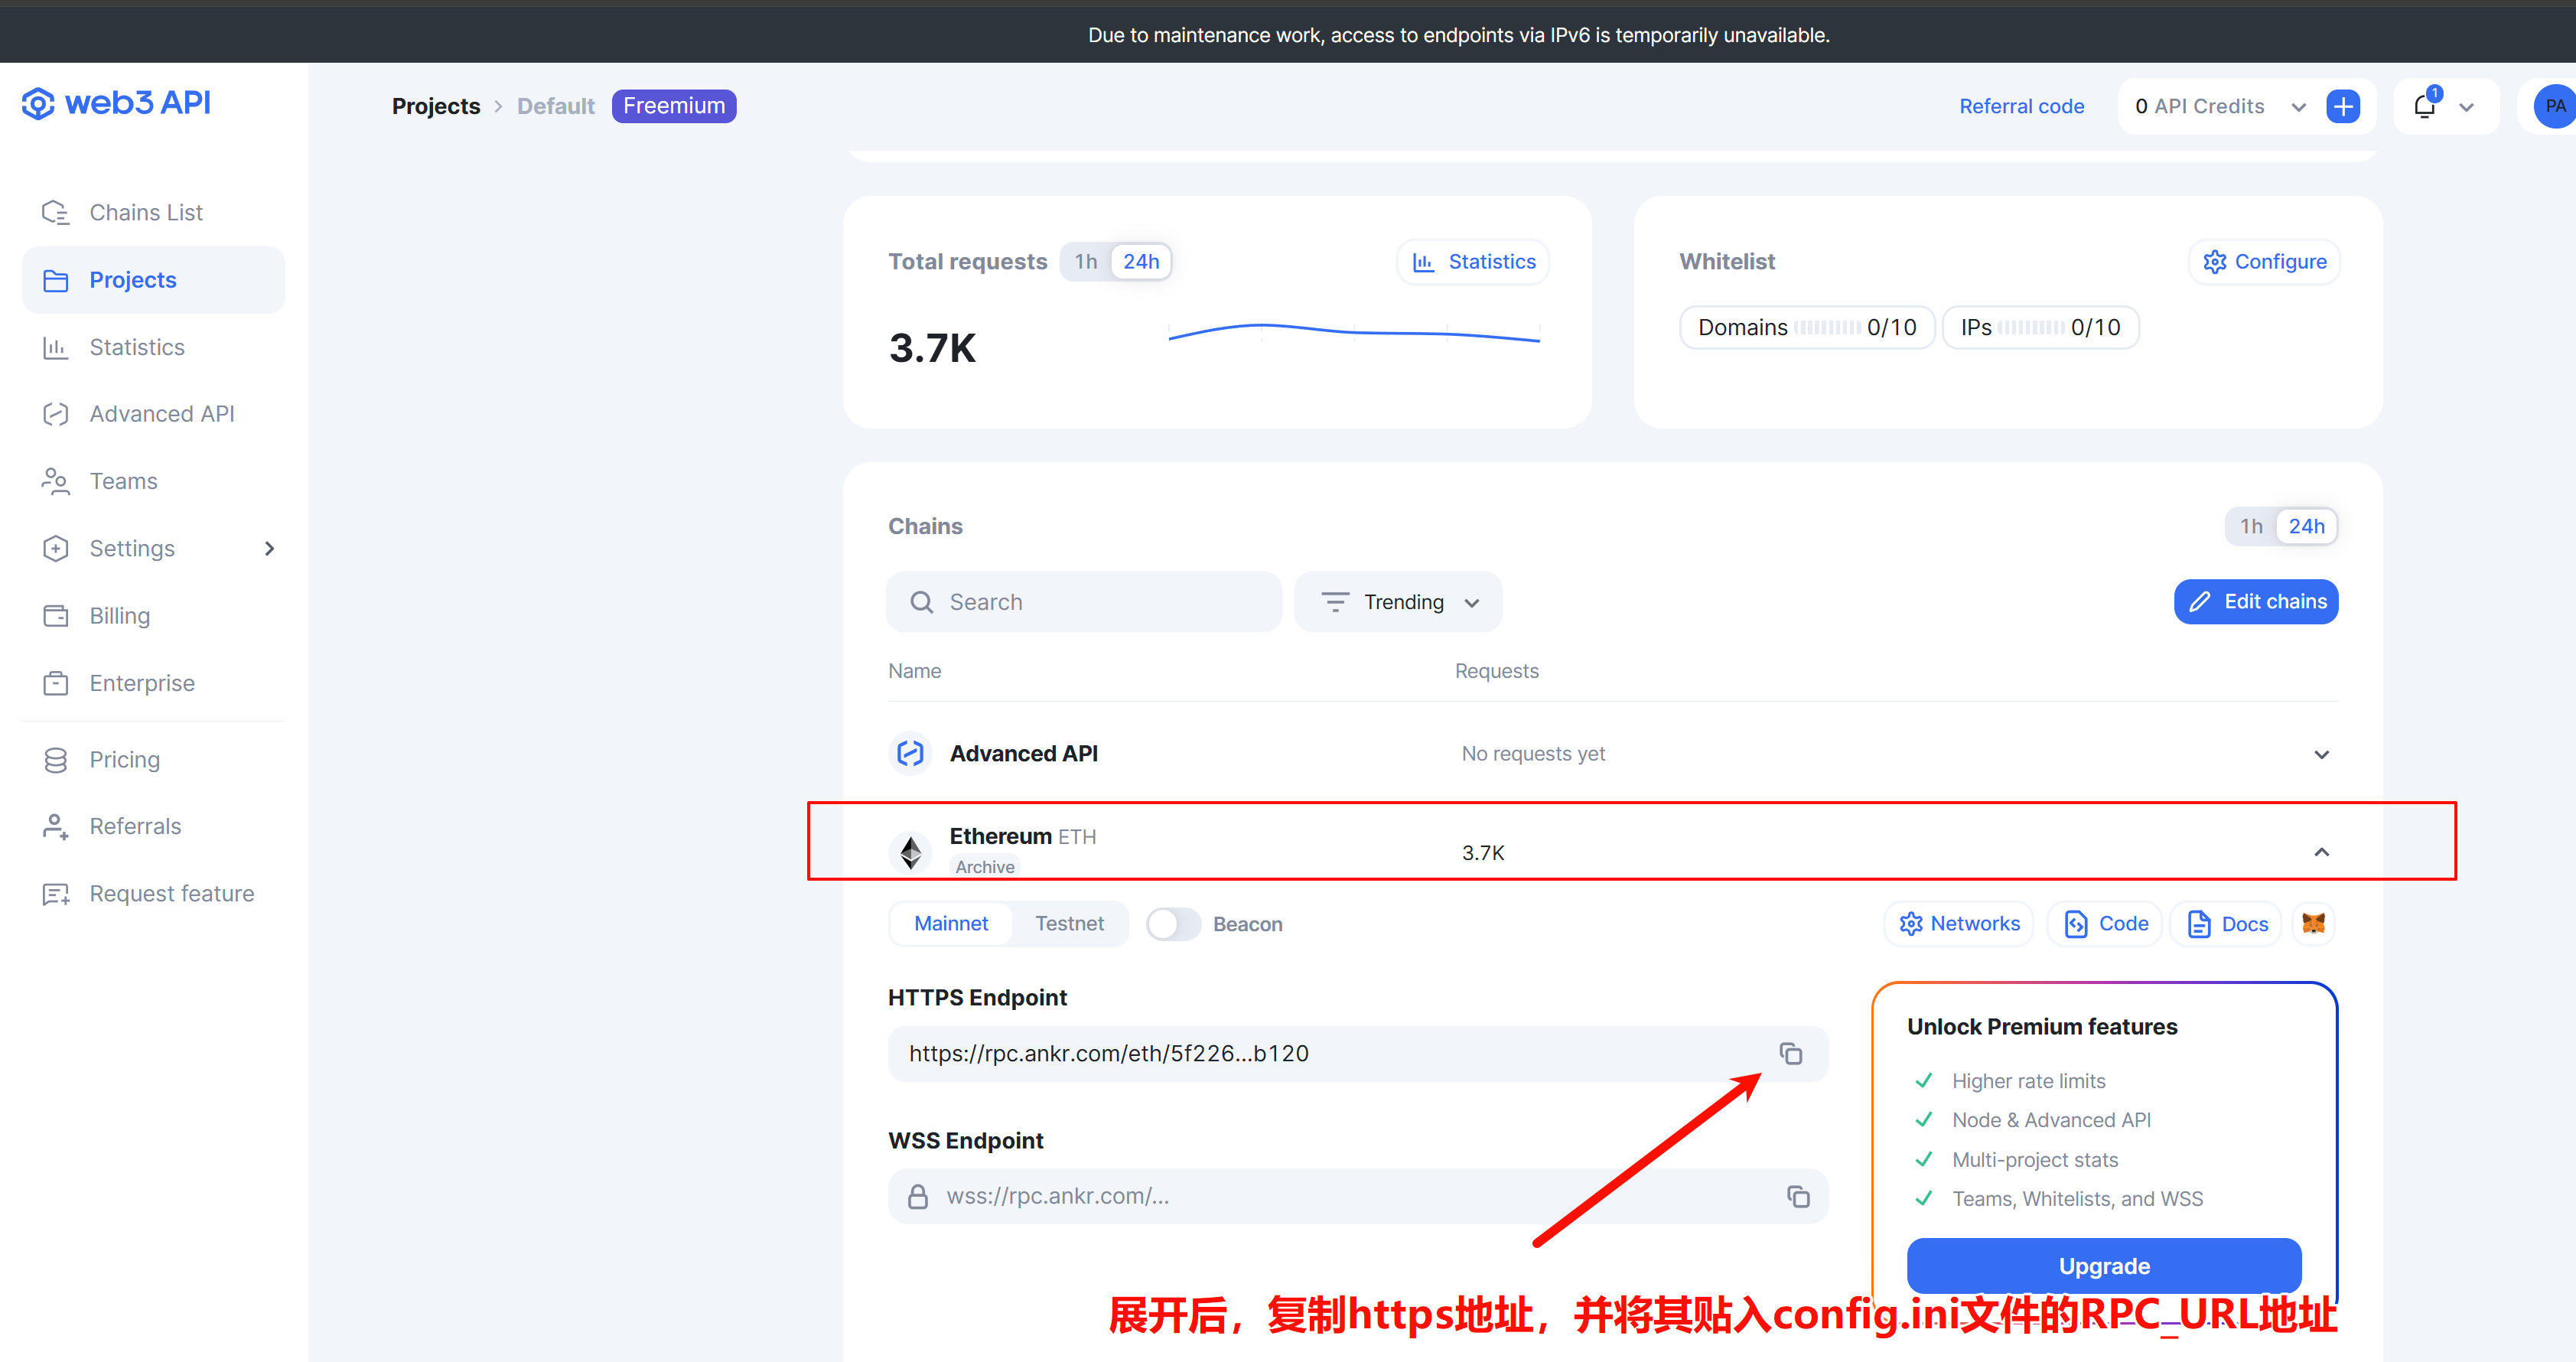Set Chains timeframe to 24h
This screenshot has height=1362, width=2576.
tap(2306, 526)
